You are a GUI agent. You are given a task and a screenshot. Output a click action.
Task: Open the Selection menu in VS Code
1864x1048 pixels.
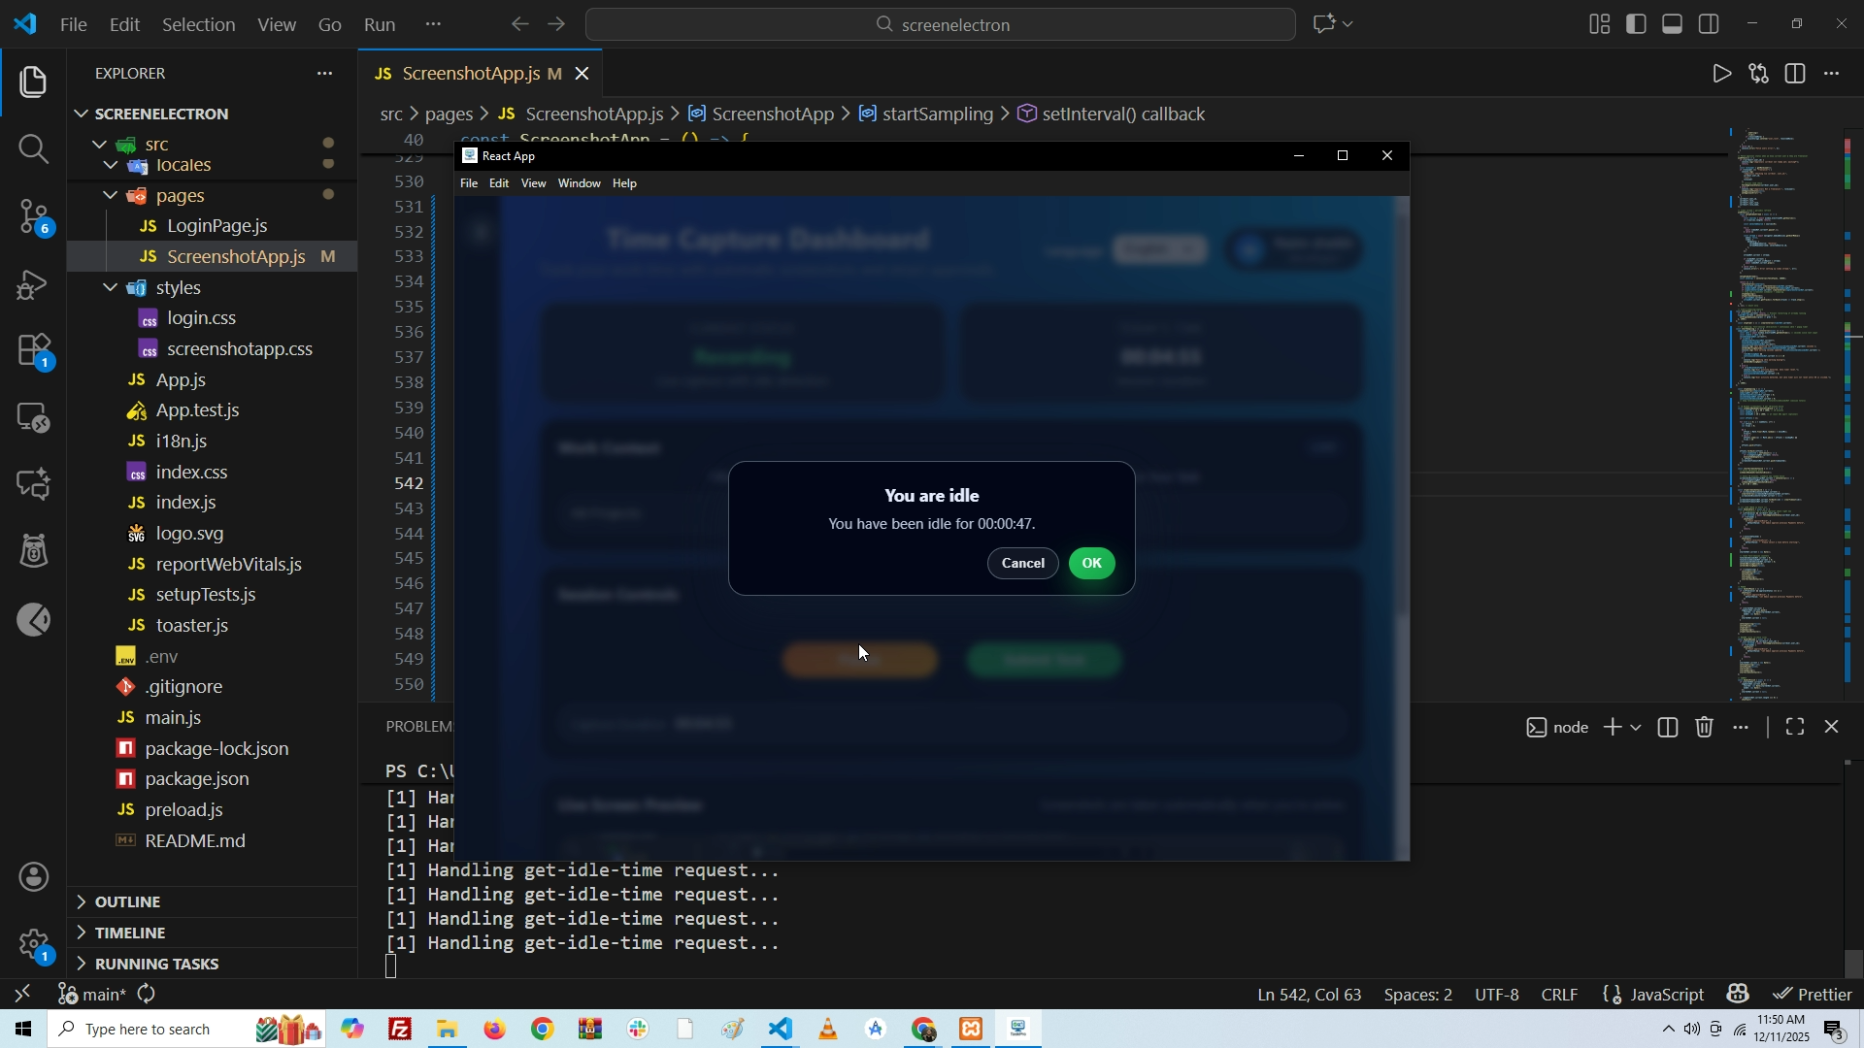(x=198, y=24)
